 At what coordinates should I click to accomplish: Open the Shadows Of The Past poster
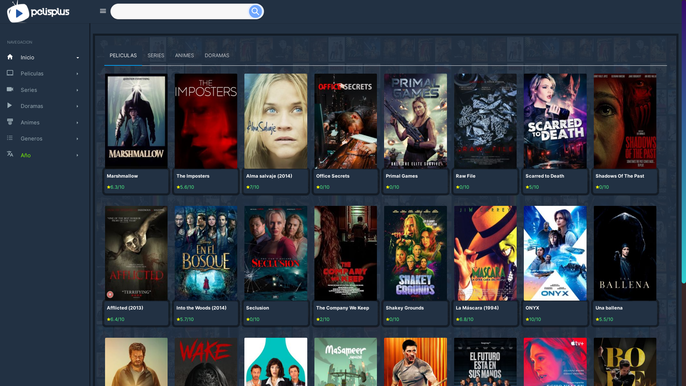(625, 121)
